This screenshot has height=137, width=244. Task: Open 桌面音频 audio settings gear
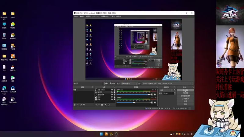[155, 103]
